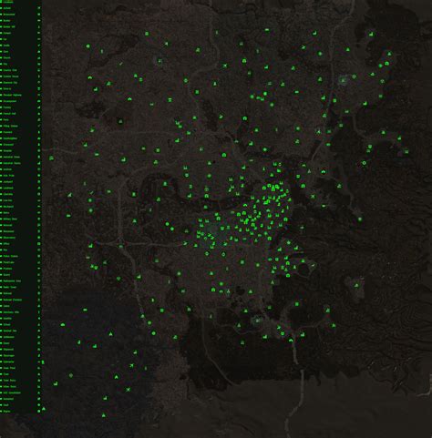Image resolution: width=432 pixels, height=438 pixels.
Task: Click the "Sentinel Site" legend entry
Action: 10,331
